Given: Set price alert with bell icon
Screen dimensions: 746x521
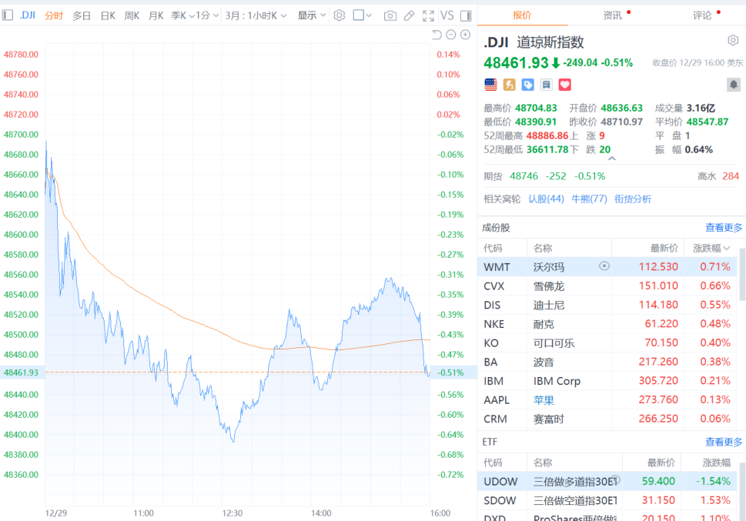Looking at the screenshot, I should (x=733, y=85).
